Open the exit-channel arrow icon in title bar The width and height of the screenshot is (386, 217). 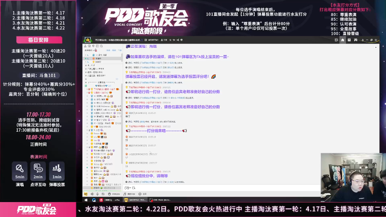tap(336, 40)
